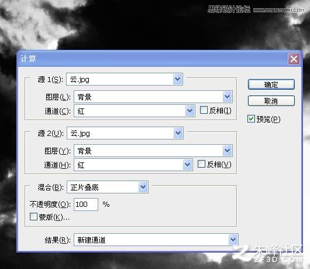
Task: Click the 不透明度 opacity input field
Action: pos(86,204)
